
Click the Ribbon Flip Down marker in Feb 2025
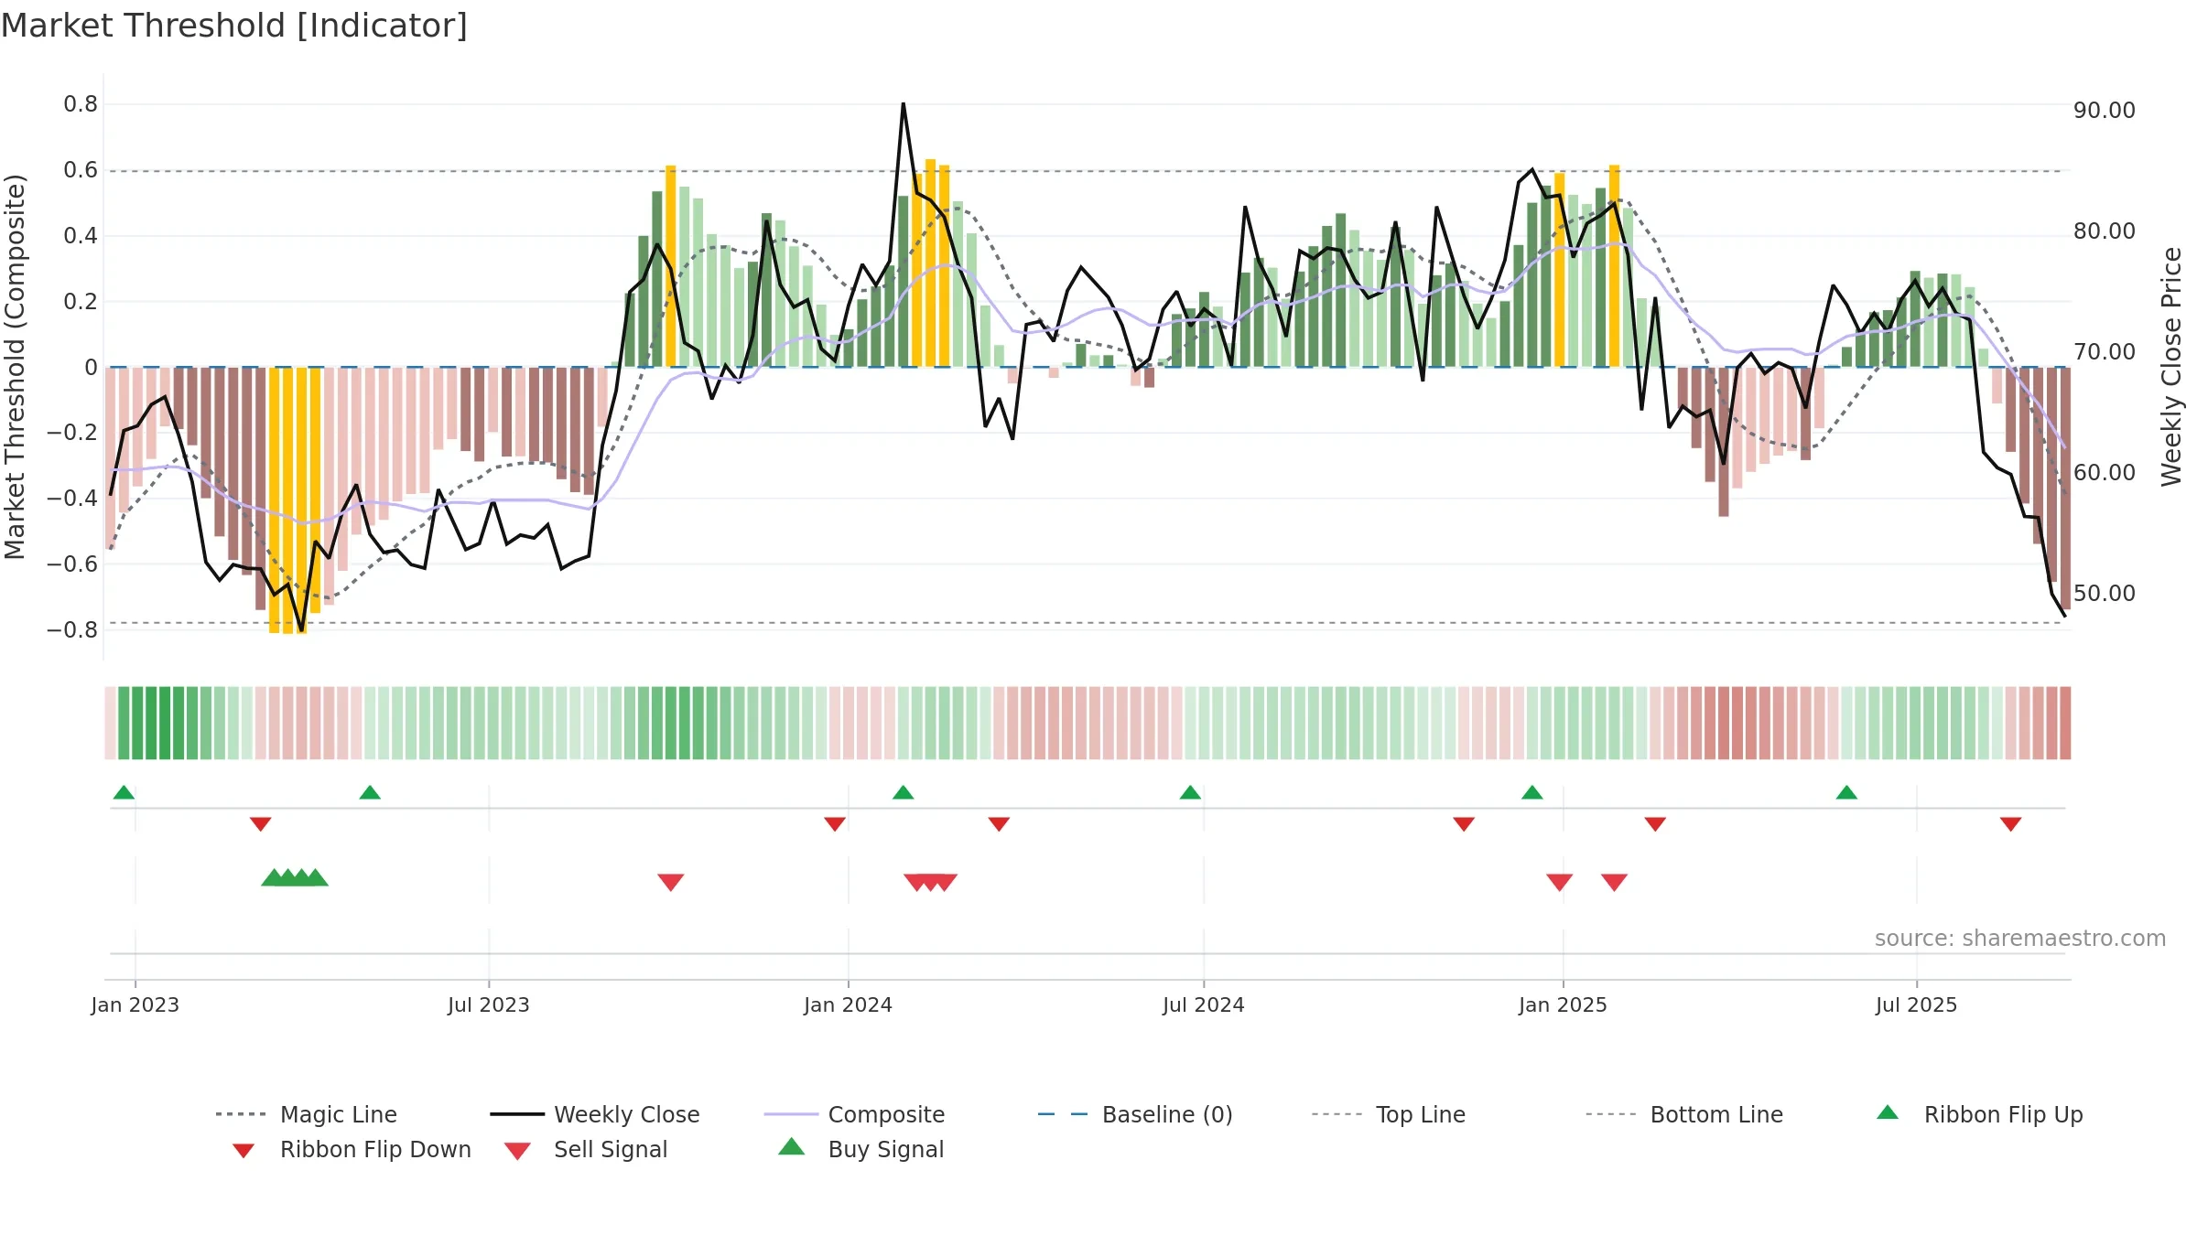[x=1655, y=824]
